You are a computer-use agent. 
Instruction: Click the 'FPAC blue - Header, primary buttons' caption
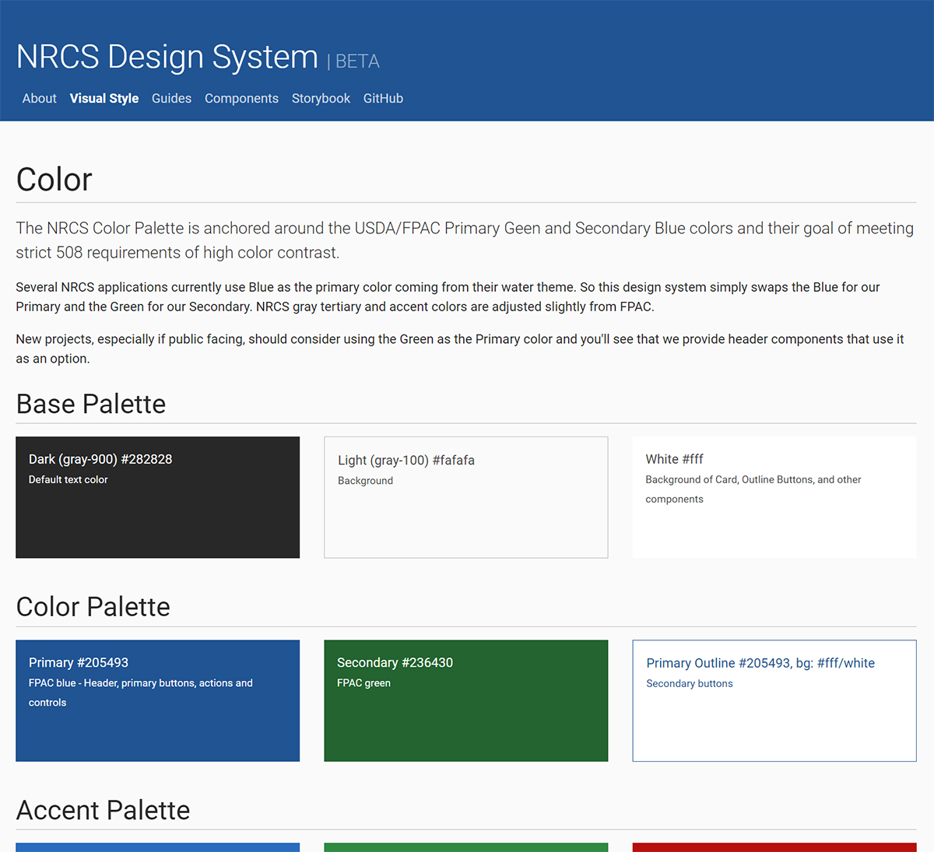tap(141, 692)
